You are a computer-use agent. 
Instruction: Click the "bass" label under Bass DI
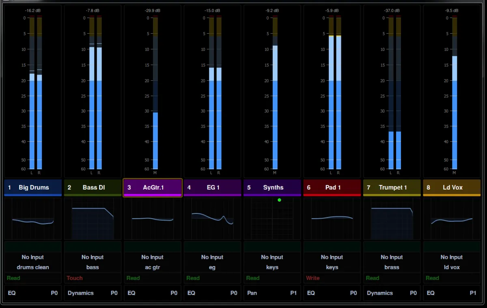[93, 267]
